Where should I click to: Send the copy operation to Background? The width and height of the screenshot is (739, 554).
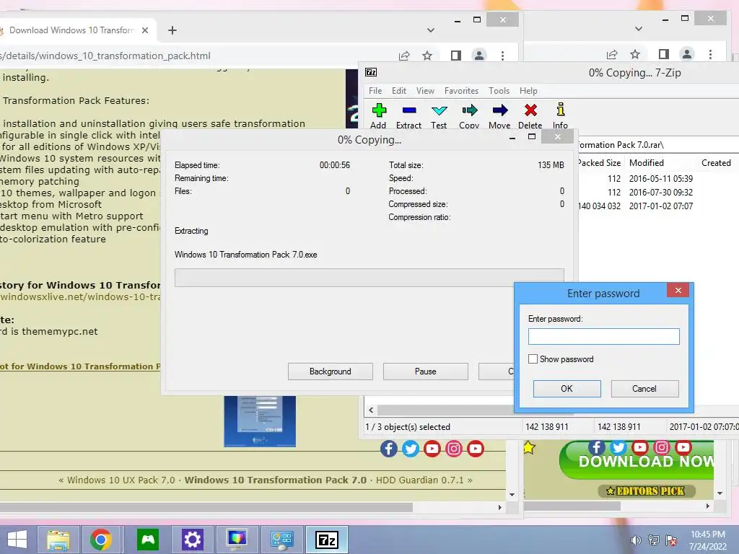(331, 371)
